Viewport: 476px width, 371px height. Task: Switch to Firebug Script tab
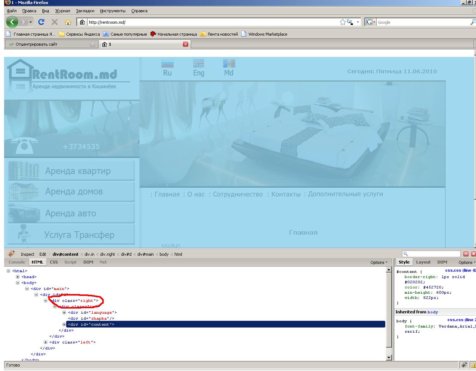pyautogui.click(x=70, y=262)
